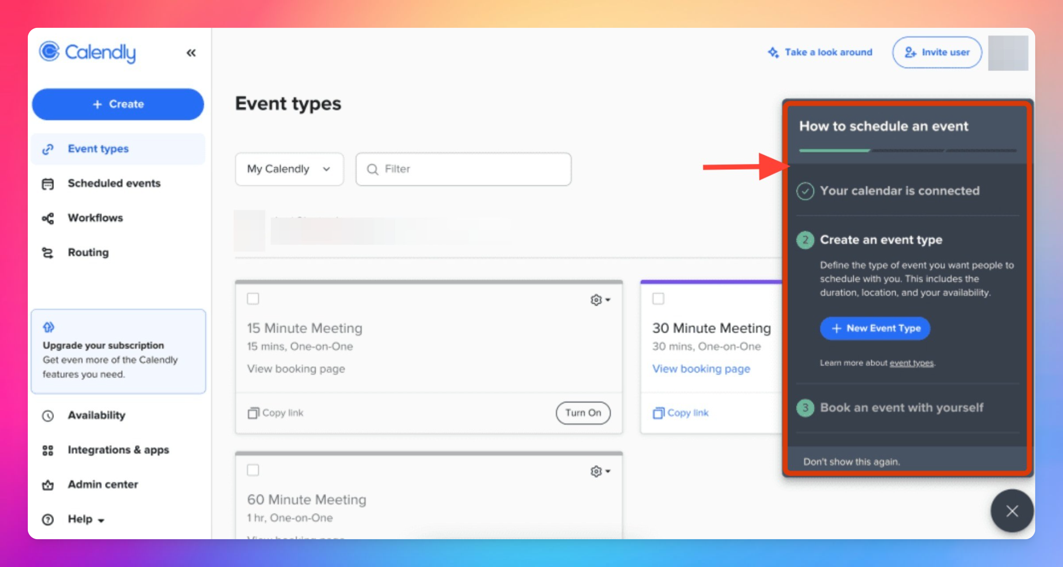Image resolution: width=1063 pixels, height=567 pixels.
Task: Click the 30 Minute Meeting title
Action: (x=711, y=328)
